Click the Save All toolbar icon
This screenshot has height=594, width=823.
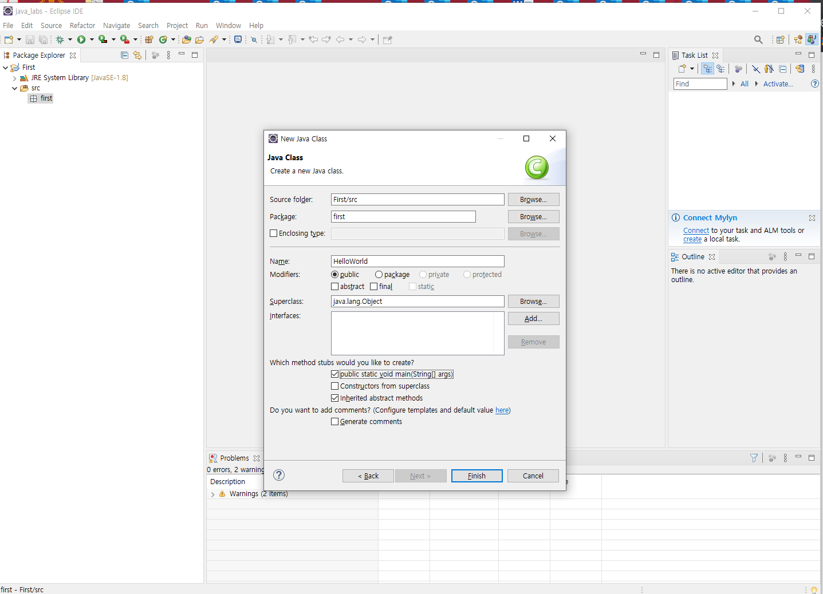[43, 39]
